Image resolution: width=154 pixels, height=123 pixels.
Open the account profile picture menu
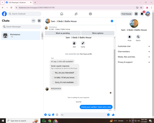point(148,14)
